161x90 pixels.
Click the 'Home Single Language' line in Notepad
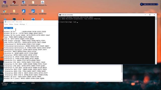(x=24, y=40)
